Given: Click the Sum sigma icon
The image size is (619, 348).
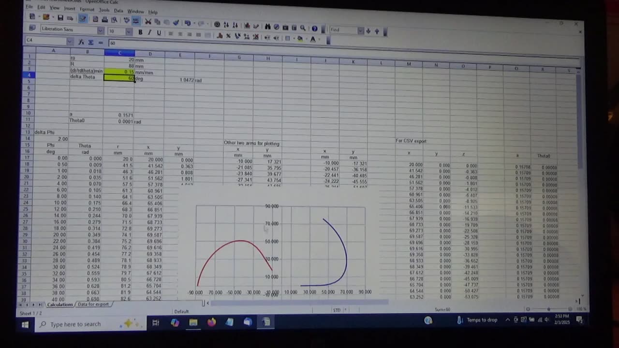Looking at the screenshot, I should pyautogui.click(x=91, y=42).
